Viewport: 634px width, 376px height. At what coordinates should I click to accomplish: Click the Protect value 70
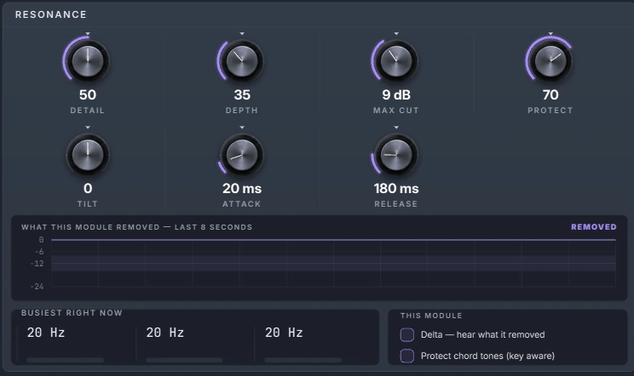point(550,94)
